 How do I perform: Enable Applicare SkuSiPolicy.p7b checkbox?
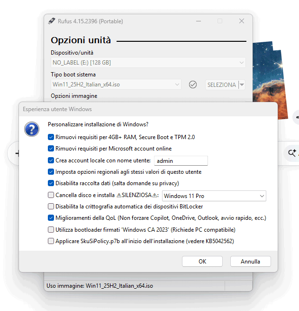51,241
